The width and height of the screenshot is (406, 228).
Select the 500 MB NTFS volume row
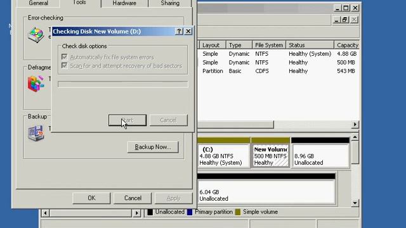click(x=278, y=62)
